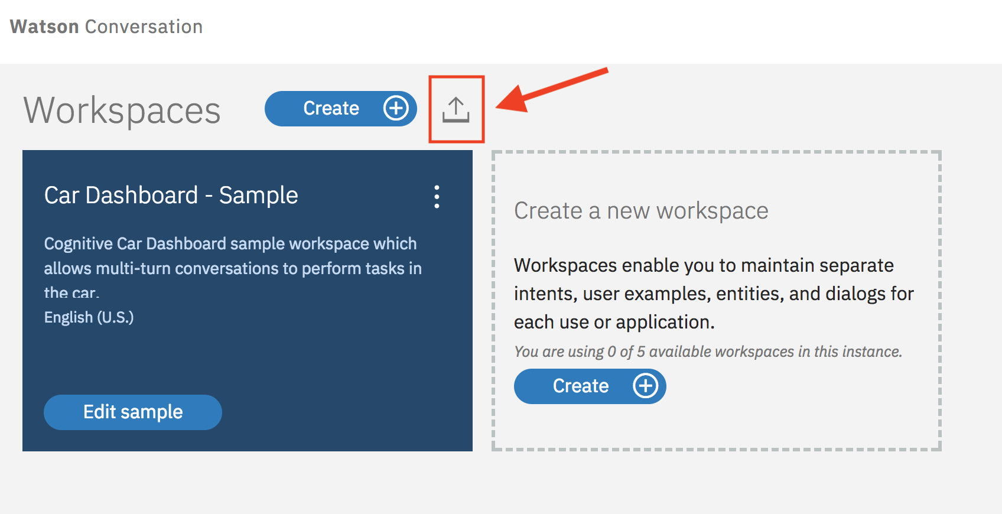Click the Cognitive Car Dashboard description text
This screenshot has width=1002, height=514.
(233, 268)
